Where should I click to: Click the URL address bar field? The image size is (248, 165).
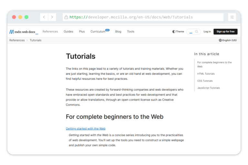point(143,17)
